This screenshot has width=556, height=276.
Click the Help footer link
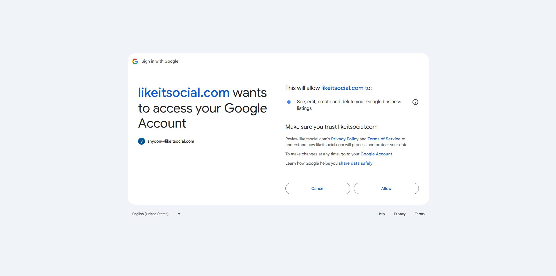click(x=381, y=214)
